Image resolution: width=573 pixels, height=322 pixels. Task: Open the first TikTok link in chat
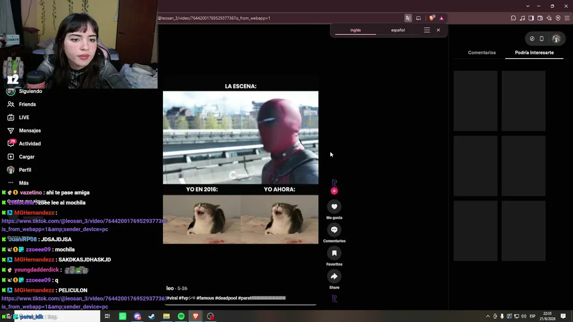click(84, 225)
